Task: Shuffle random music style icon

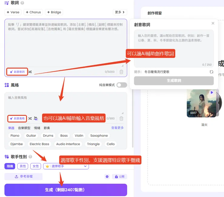Action: click(x=30, y=119)
